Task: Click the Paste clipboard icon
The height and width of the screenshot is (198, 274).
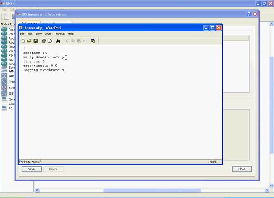Action: (79, 41)
